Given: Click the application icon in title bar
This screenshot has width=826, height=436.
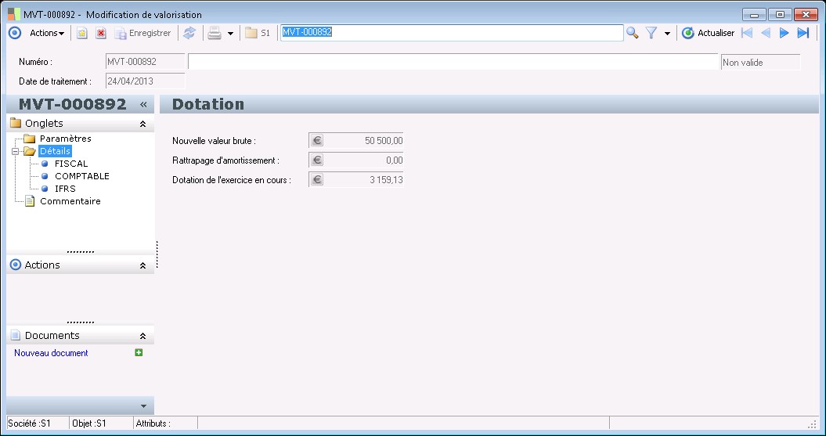Looking at the screenshot, I should [x=14, y=14].
